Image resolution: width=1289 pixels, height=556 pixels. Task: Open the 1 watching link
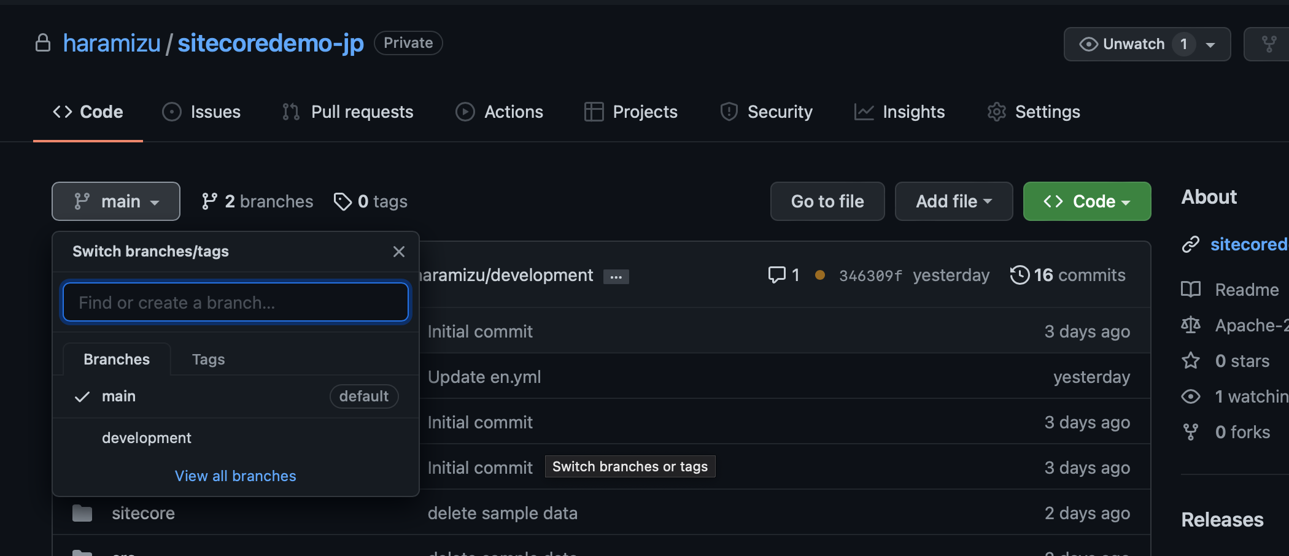[1252, 396]
